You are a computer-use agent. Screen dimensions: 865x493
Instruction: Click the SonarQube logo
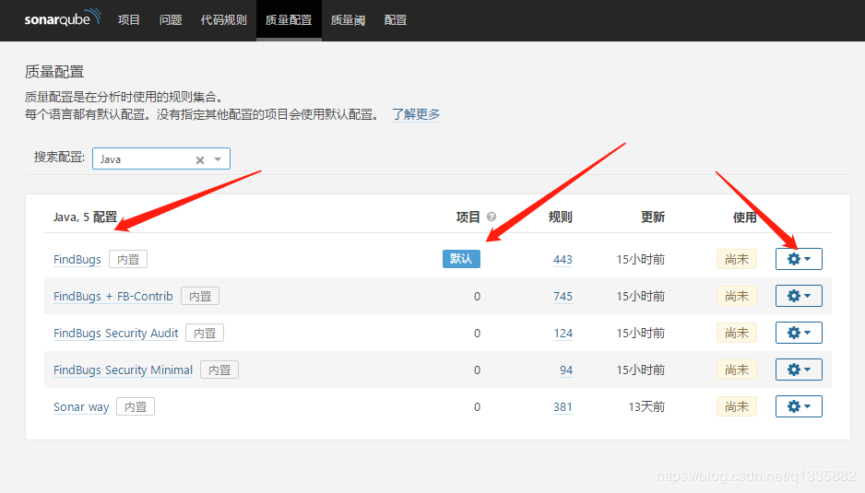pyautogui.click(x=63, y=18)
